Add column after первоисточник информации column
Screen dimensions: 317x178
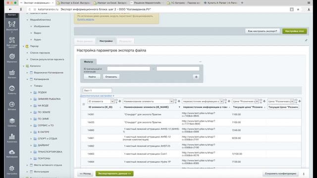[x=229, y=101]
